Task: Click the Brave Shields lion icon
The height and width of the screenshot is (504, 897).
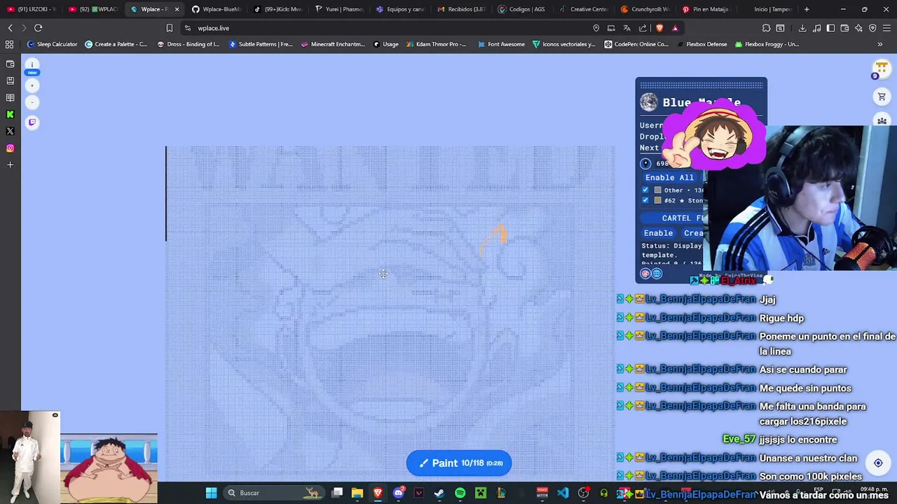Action: pyautogui.click(x=659, y=28)
